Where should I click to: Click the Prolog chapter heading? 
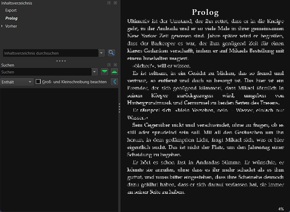(206, 12)
